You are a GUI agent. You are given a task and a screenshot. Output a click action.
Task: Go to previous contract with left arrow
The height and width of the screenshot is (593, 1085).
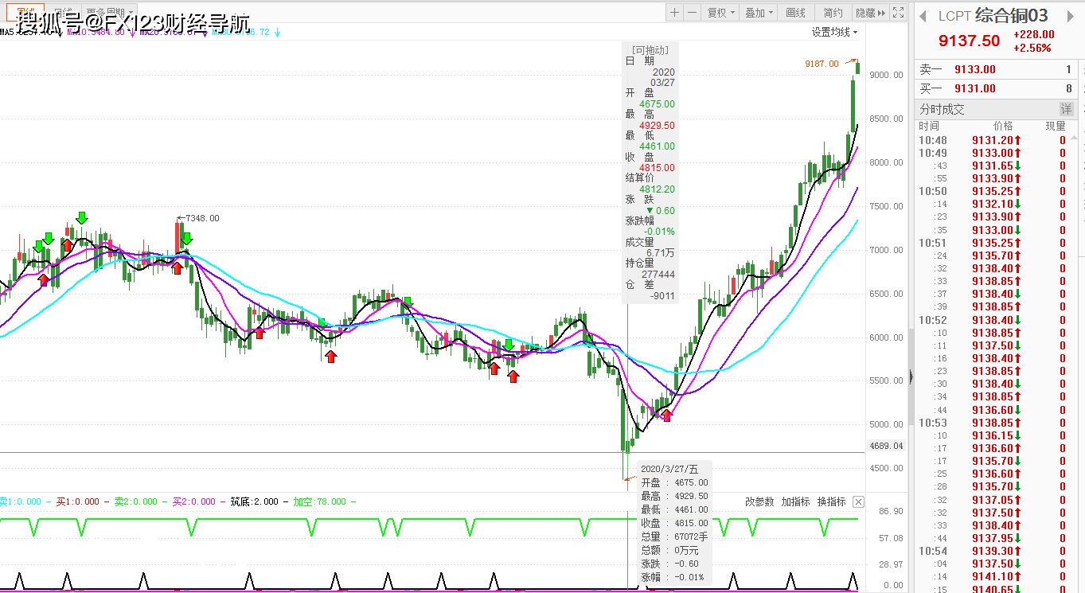pos(923,16)
